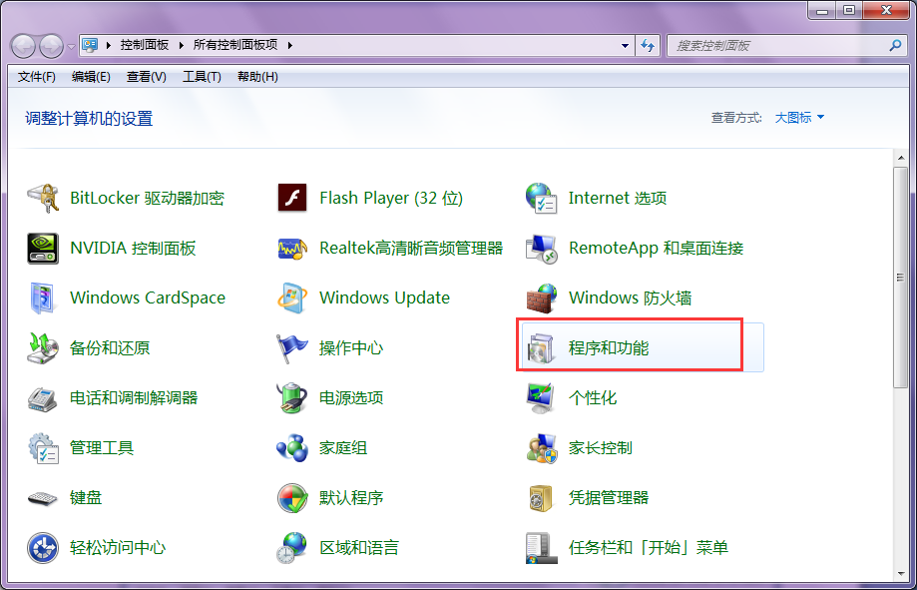This screenshot has height=590, width=917.
Task: Open the 家长控制 users icon
Action: tap(541, 448)
